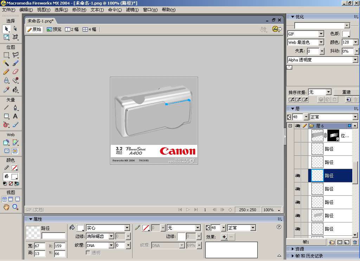Switch to full screen mode
This screenshot has height=261, width=360.
point(18,199)
